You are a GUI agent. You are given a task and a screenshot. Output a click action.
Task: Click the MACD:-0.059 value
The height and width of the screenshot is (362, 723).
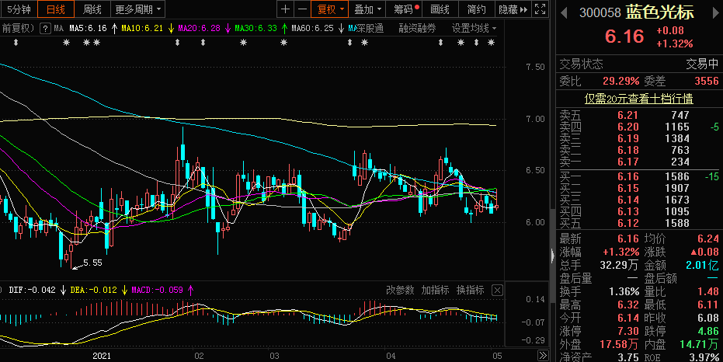[x=157, y=290]
